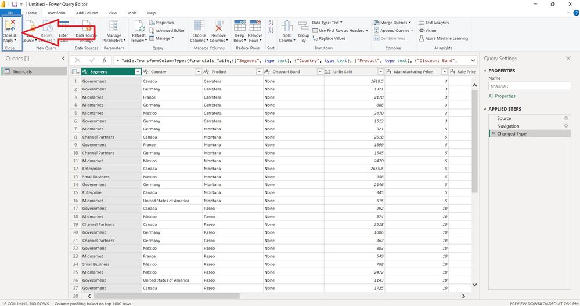
Task: Click the Refresh Preview icon
Action: click(x=139, y=26)
